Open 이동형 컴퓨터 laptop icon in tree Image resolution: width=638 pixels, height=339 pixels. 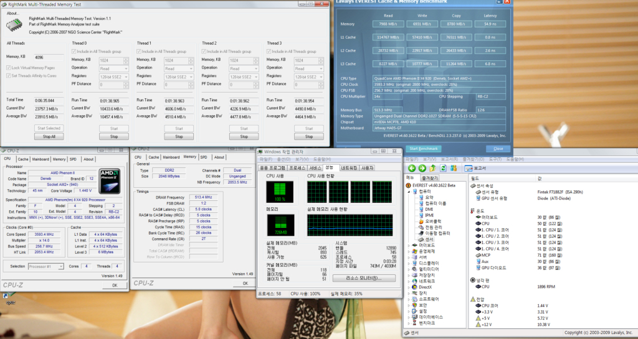(421, 233)
